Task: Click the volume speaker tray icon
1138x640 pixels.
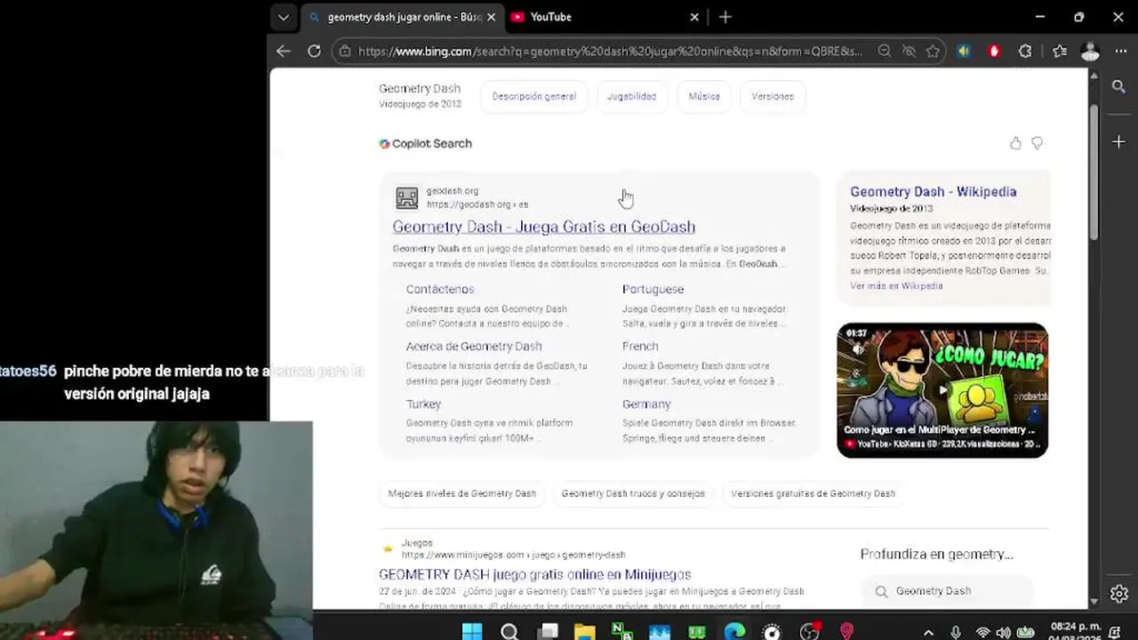Action: click(x=1004, y=632)
